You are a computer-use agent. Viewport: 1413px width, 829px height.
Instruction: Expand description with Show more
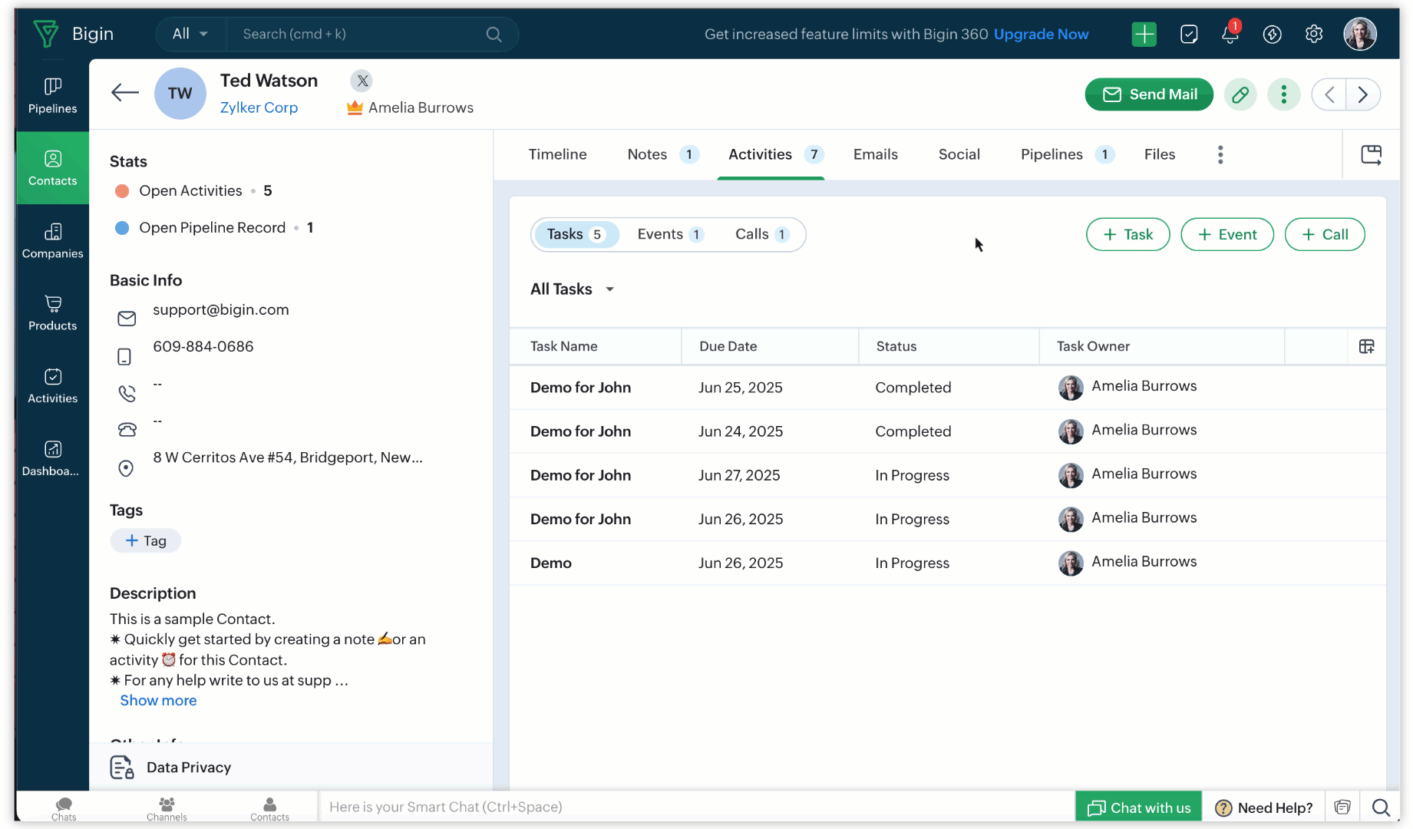click(158, 700)
